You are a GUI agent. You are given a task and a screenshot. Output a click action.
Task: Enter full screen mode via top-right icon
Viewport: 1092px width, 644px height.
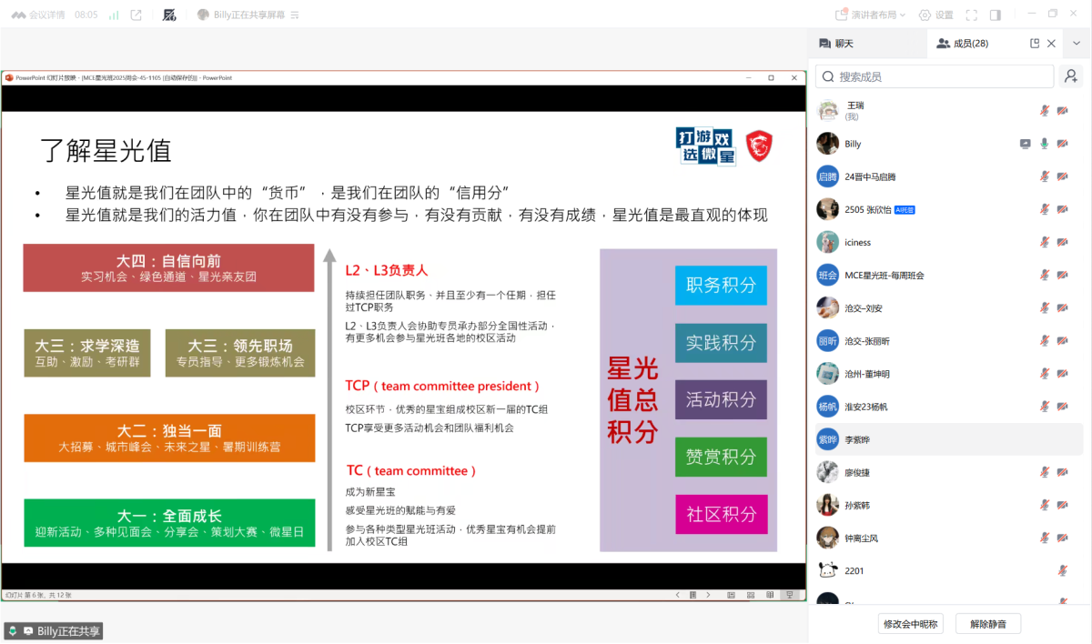pos(972,15)
